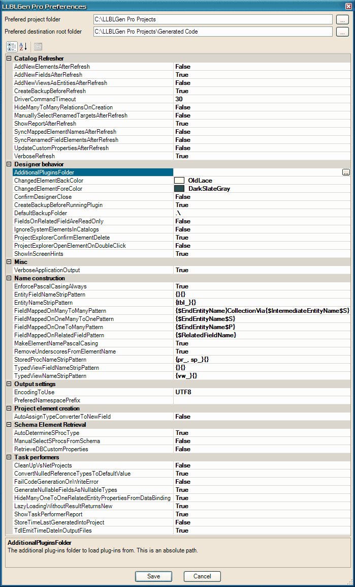355x587 pixels.
Task: Select the AutoDetermineSProcType property
Action: (x=47, y=433)
